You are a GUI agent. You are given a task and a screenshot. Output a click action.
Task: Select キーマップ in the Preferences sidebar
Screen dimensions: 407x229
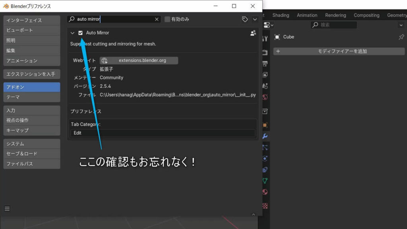(32, 130)
